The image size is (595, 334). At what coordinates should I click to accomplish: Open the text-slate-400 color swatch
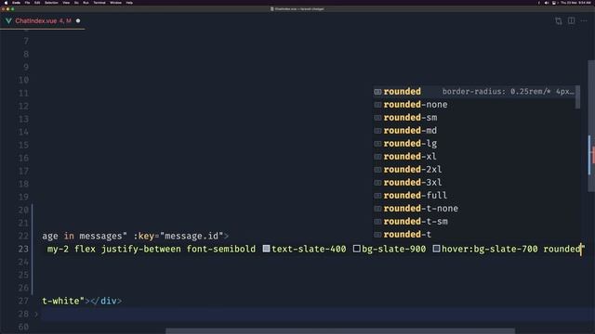pyautogui.click(x=267, y=249)
